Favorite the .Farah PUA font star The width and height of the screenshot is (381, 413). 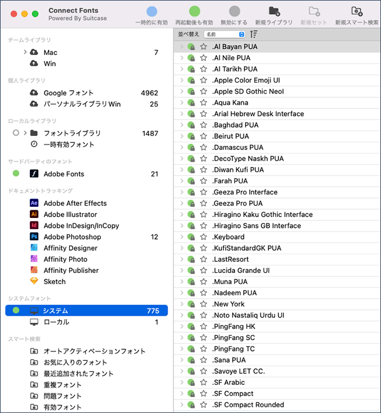(203, 181)
